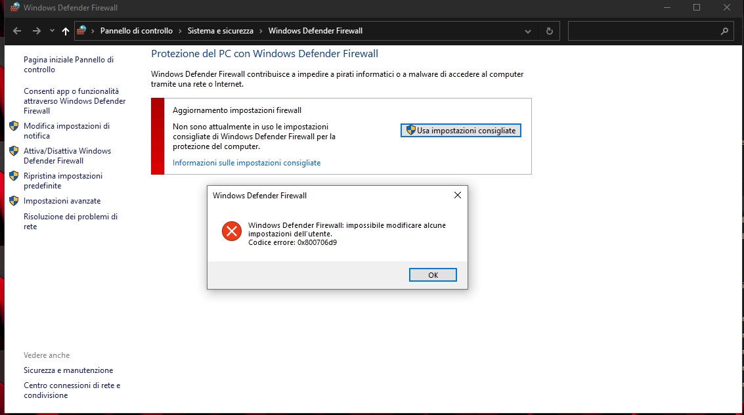Select 'Sistema e sicurezza' breadcrumb
This screenshot has height=415, width=744.
tap(220, 31)
